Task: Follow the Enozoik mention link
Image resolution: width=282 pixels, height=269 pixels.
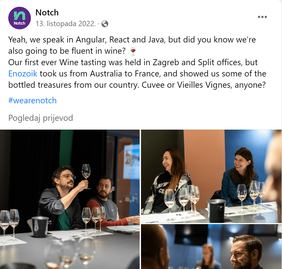Action: [x=23, y=74]
